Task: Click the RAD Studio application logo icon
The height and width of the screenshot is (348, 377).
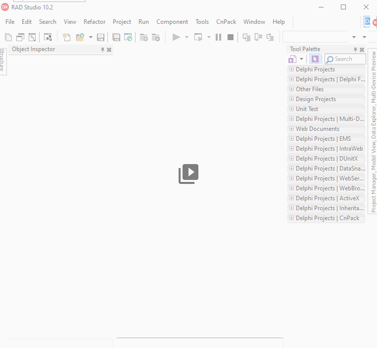Action: tap(5, 7)
